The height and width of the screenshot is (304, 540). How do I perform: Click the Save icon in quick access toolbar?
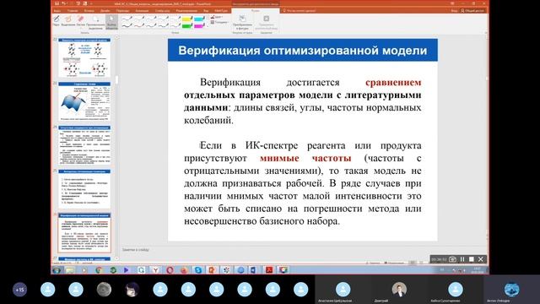[x=57, y=3]
